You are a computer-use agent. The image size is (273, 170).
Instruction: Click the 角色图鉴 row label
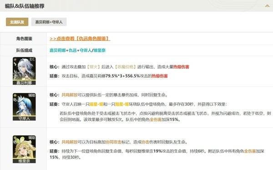(x=24, y=39)
